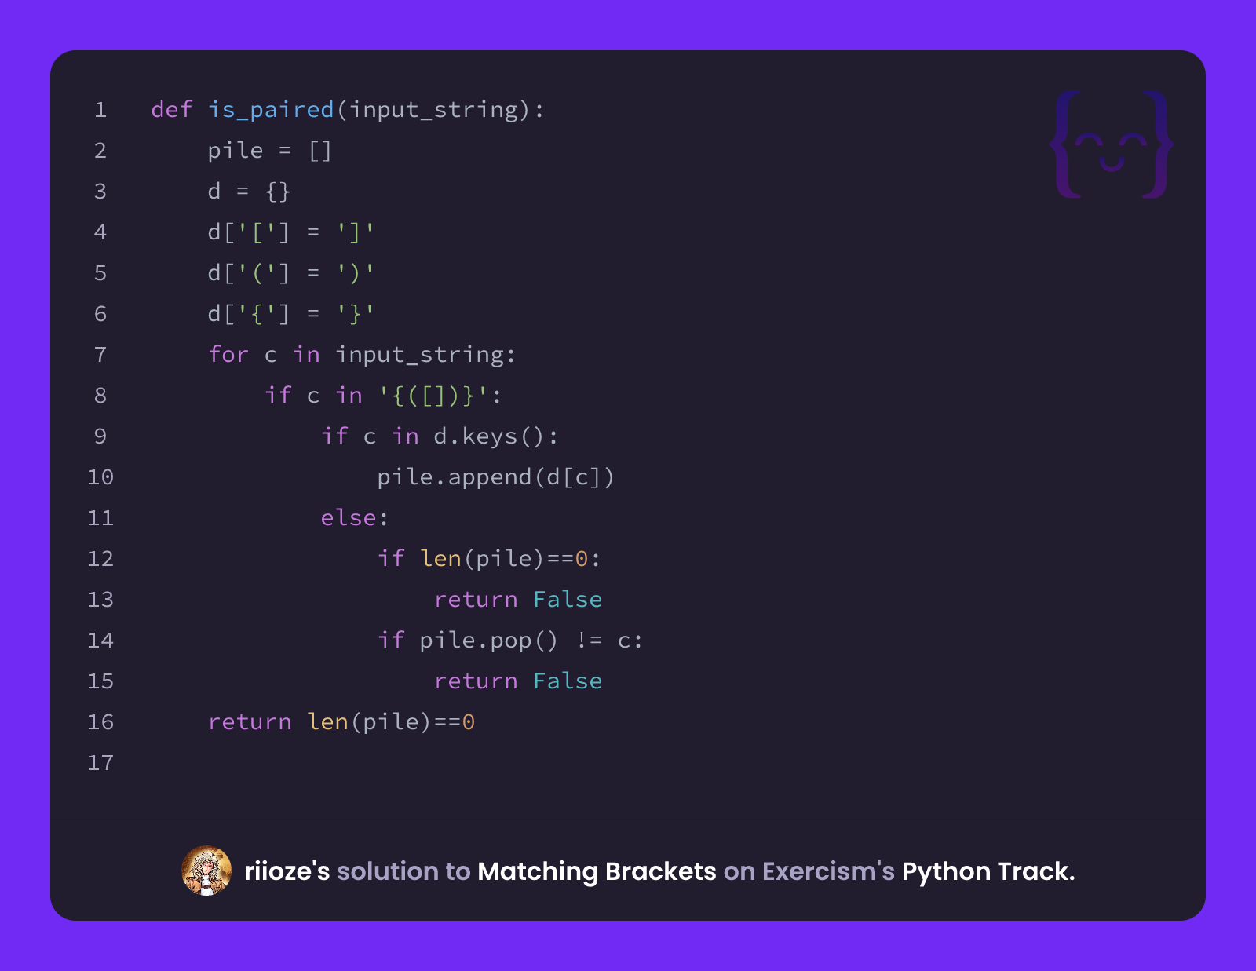Click line number 7 in gutter
The image size is (1256, 971).
click(100, 355)
